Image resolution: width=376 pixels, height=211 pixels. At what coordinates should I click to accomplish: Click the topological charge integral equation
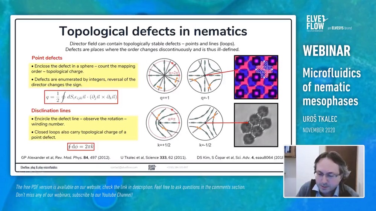point(81,97)
